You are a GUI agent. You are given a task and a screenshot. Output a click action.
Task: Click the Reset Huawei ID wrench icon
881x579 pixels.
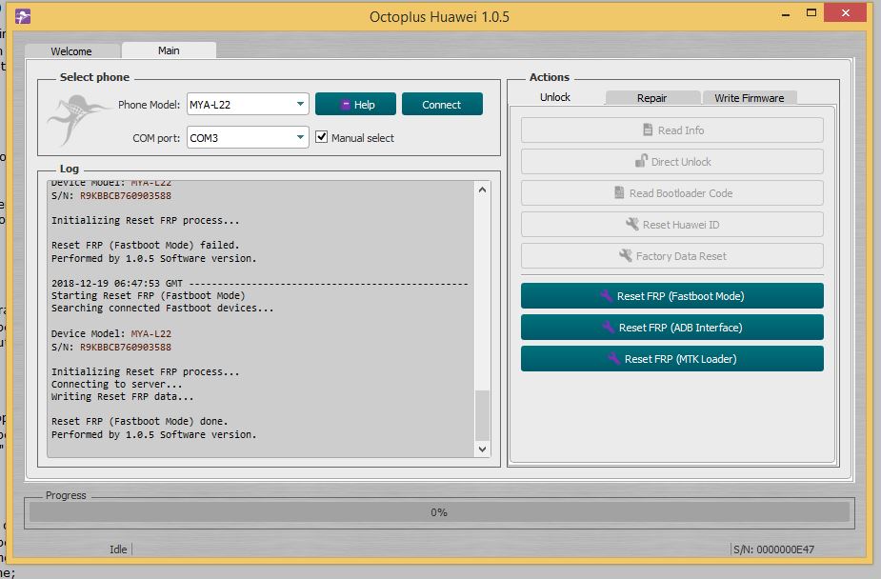pyautogui.click(x=632, y=224)
